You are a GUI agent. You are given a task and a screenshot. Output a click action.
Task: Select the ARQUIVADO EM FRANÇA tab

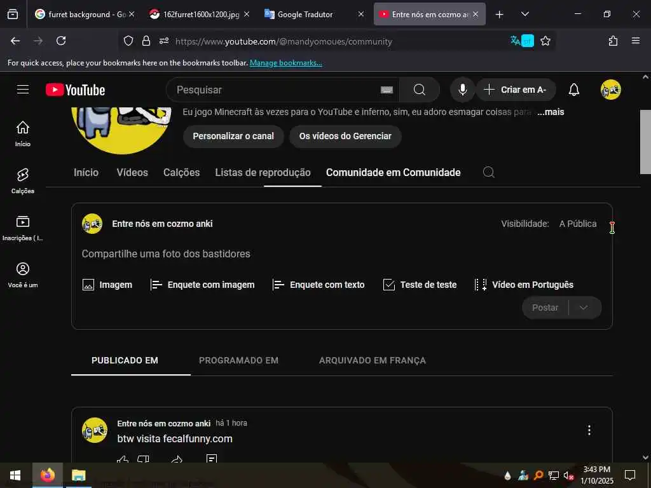pyautogui.click(x=373, y=360)
